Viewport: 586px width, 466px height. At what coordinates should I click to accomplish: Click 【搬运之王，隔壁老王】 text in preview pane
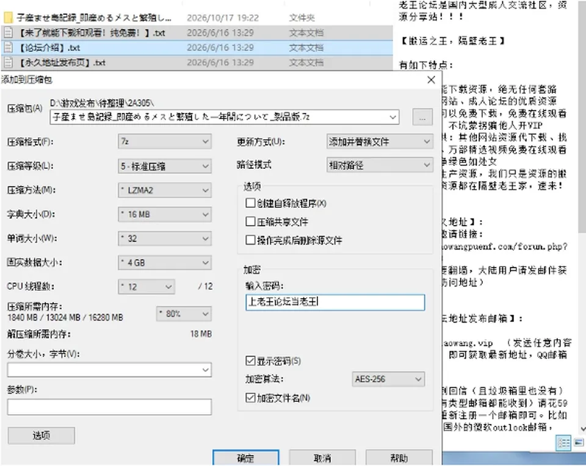452,41
